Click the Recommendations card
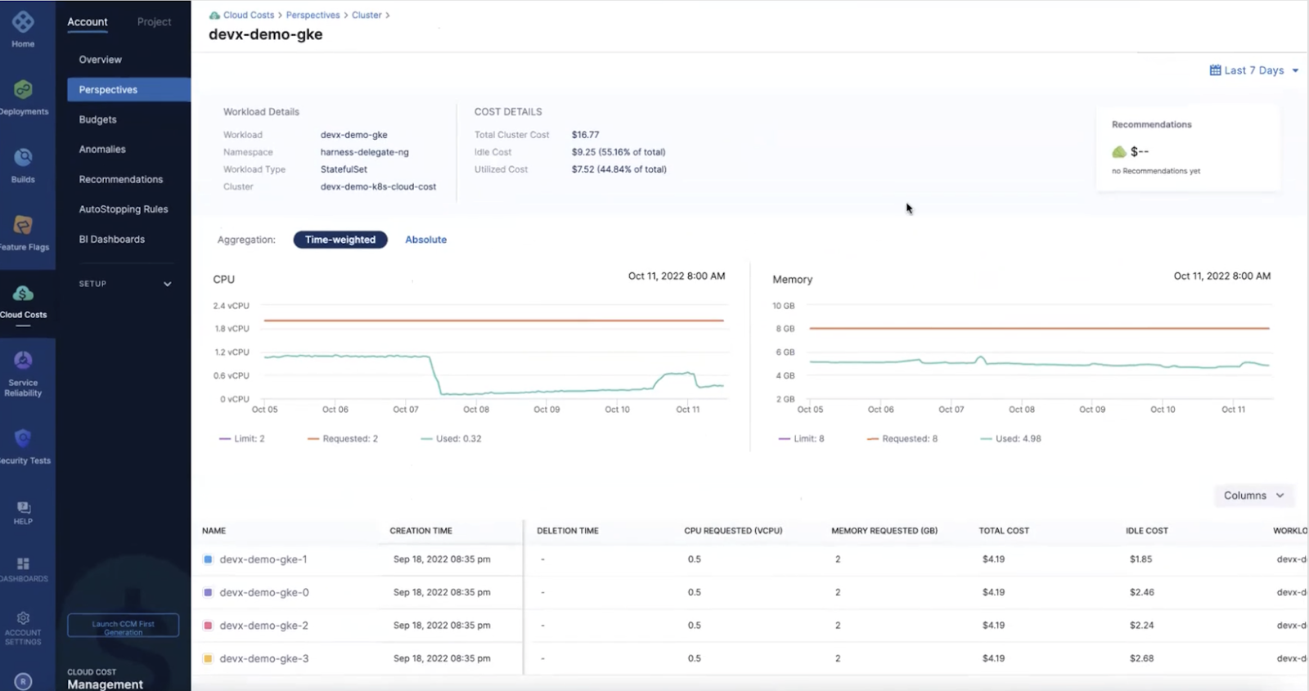The height and width of the screenshot is (691, 1309). 1188,148
